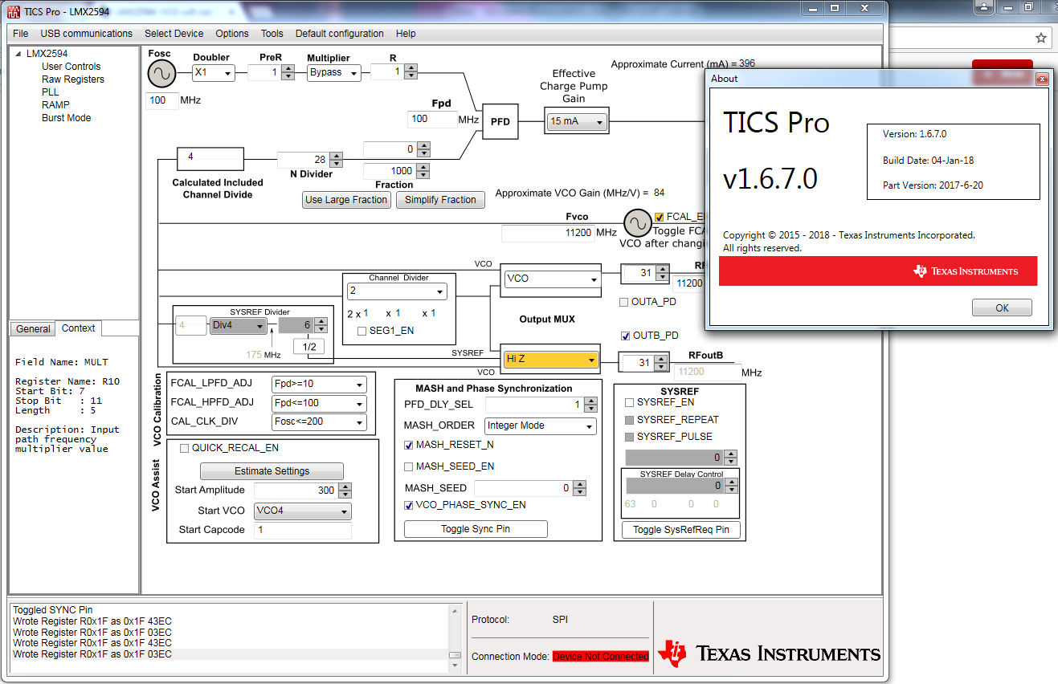Click the Use Large Fraction button

tap(347, 200)
